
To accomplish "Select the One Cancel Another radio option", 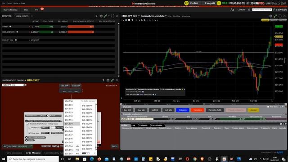I will (27, 137).
